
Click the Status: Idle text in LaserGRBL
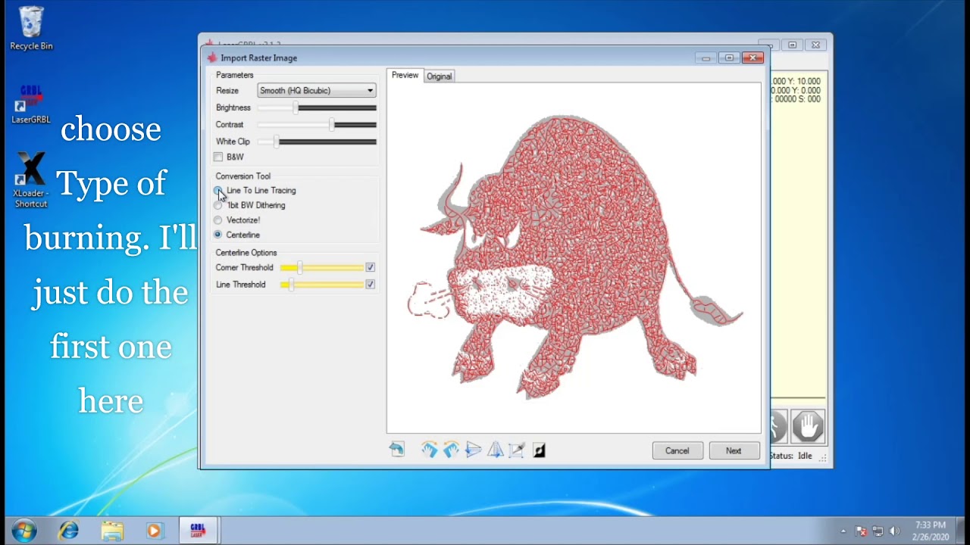(790, 456)
